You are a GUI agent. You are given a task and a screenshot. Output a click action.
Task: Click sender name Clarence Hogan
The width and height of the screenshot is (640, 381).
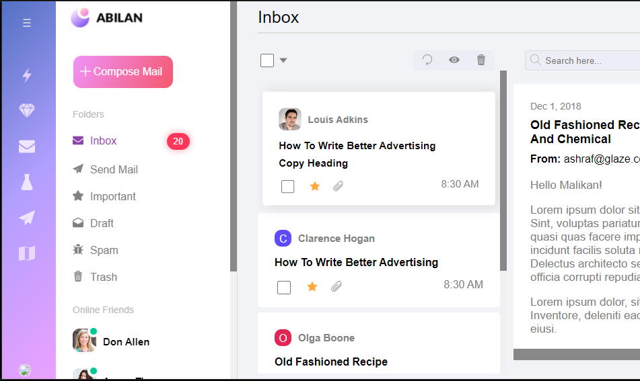click(336, 239)
